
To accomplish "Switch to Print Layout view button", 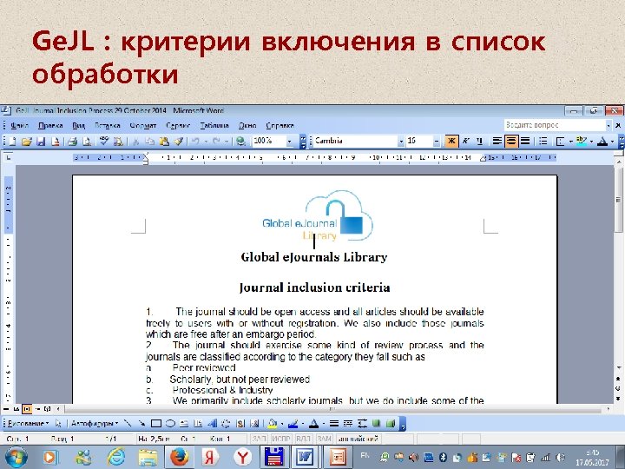I will point(27,409).
